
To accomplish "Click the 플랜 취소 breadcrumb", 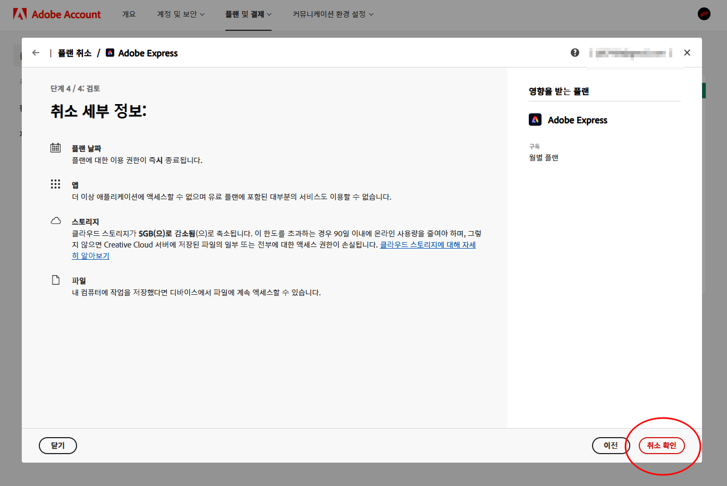I will [74, 53].
